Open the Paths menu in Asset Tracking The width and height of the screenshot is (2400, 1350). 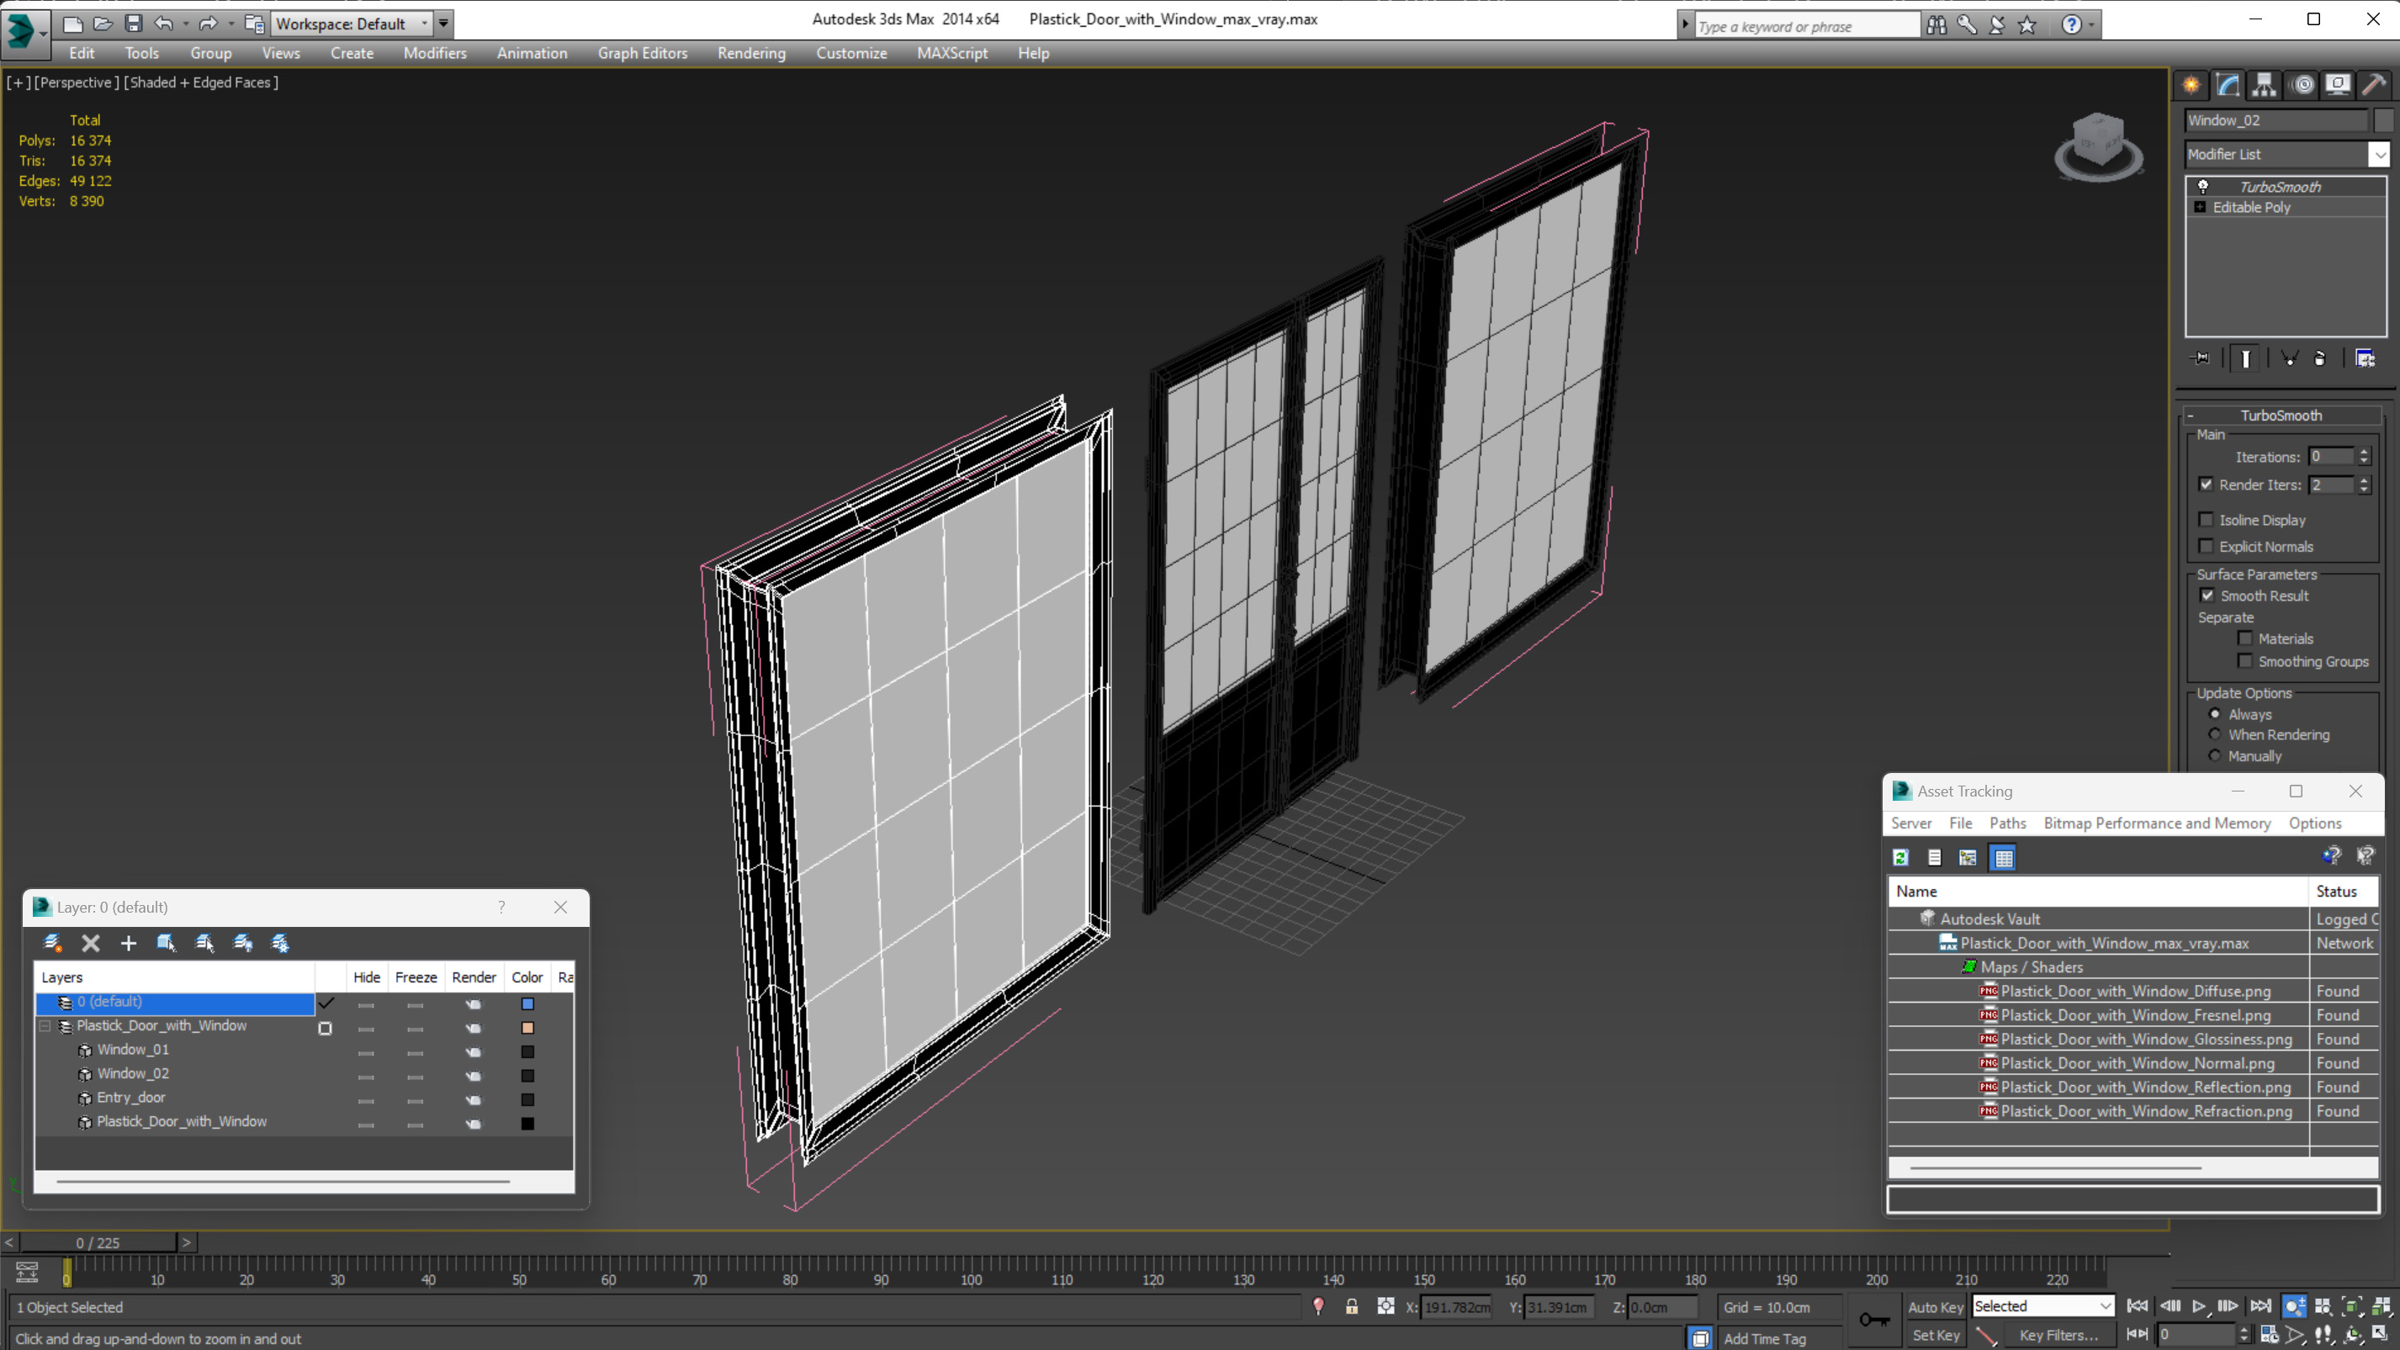coord(2007,823)
